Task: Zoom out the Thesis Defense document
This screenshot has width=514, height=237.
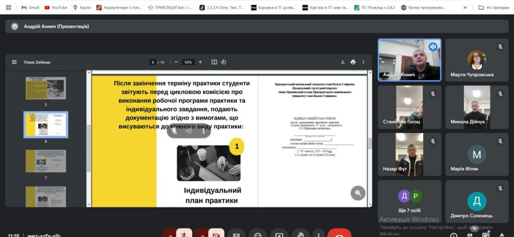Action: click(176, 62)
